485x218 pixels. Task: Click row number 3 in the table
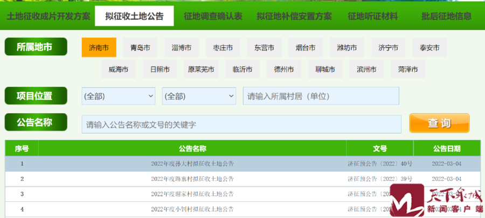(x=22, y=194)
